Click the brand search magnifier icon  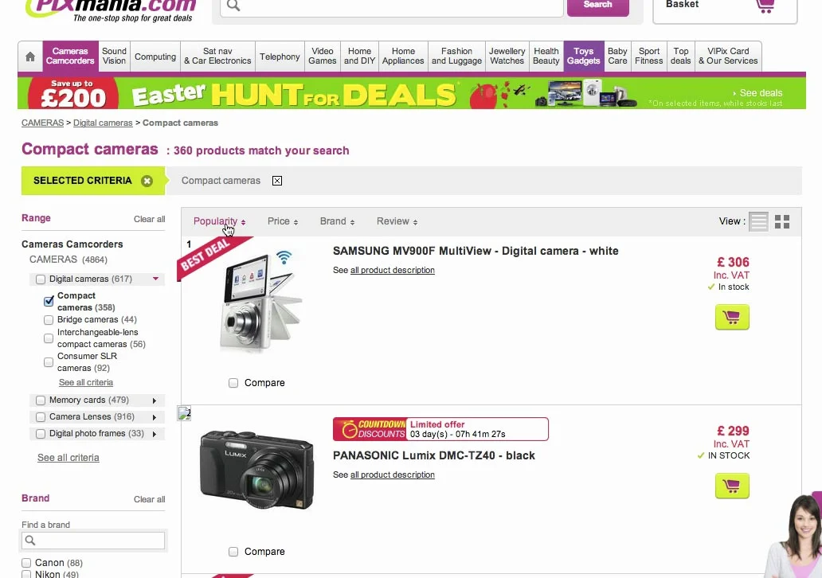click(x=30, y=541)
